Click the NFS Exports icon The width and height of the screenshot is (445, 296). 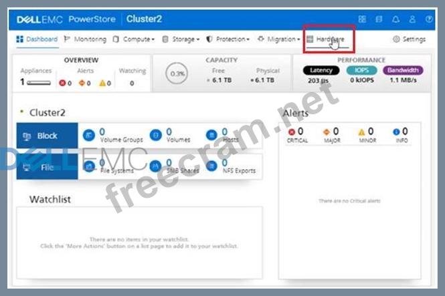(x=211, y=164)
